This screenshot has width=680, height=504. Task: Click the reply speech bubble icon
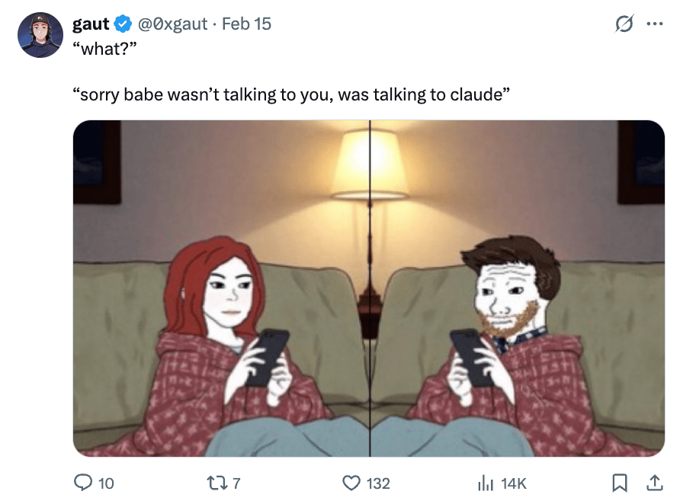point(83,483)
